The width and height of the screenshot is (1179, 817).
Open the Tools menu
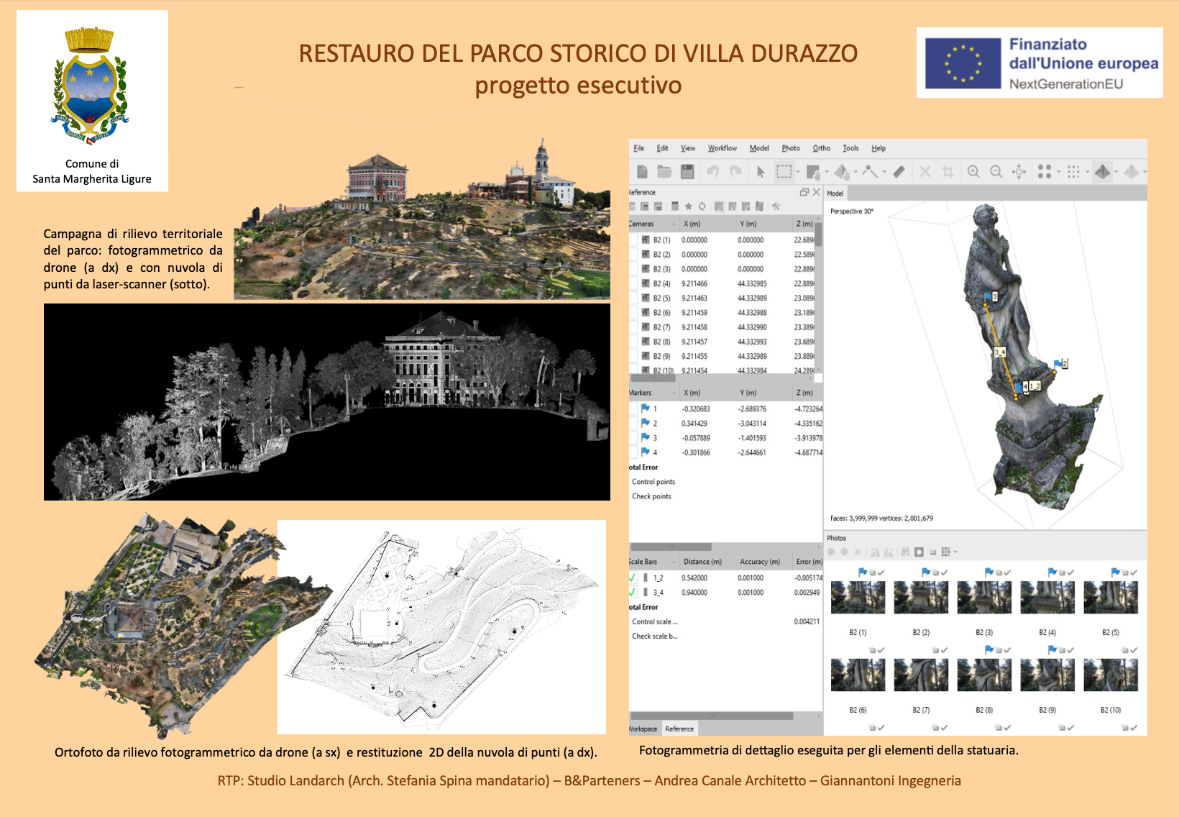pos(850,148)
